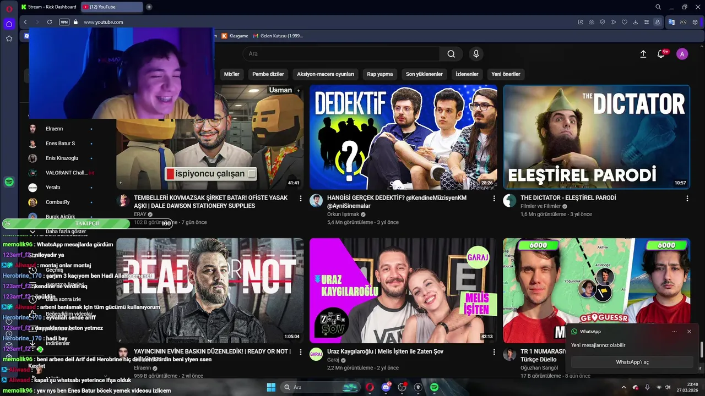
Task: Go back with the browser back arrow
Action: 25,22
